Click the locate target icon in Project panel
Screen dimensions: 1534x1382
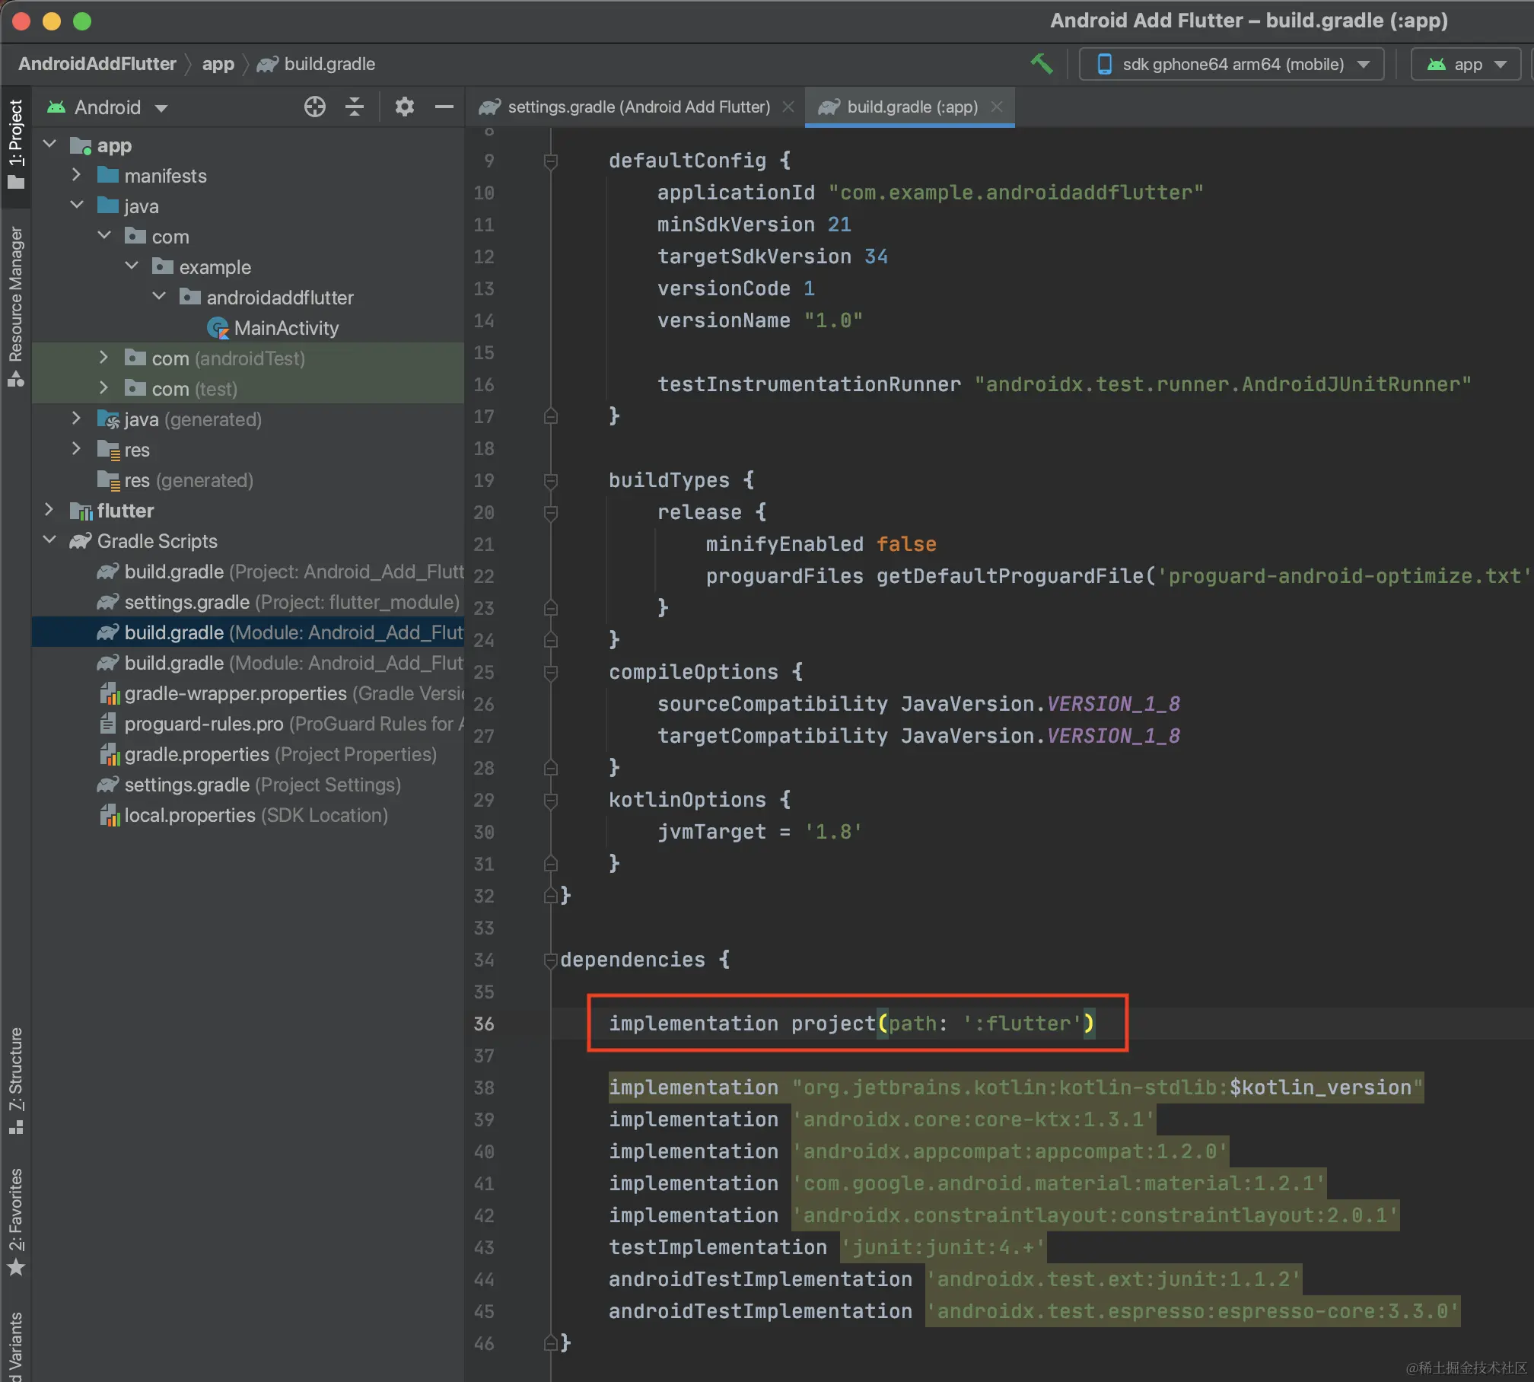tap(314, 107)
